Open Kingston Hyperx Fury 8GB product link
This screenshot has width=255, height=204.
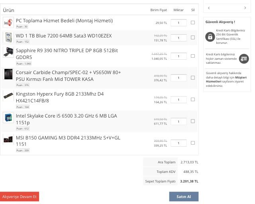(x=60, y=97)
